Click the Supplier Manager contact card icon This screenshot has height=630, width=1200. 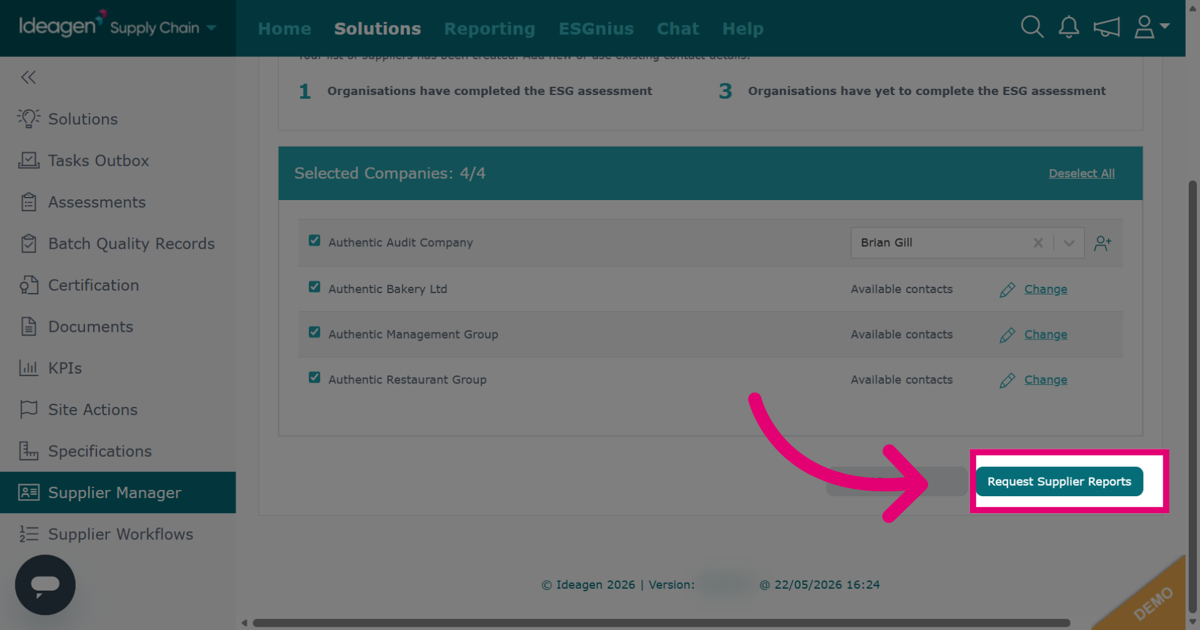28,492
